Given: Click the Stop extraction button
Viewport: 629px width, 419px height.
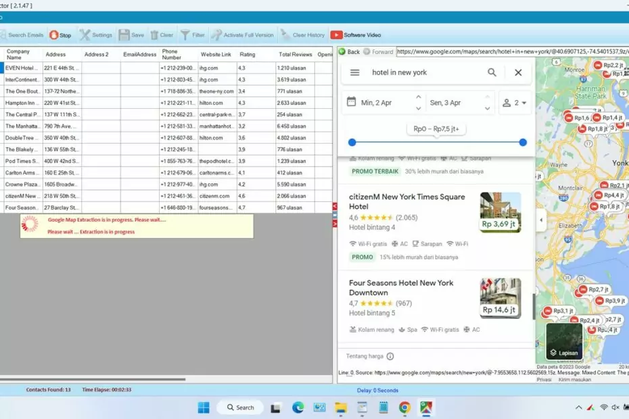Looking at the screenshot, I should [x=61, y=35].
